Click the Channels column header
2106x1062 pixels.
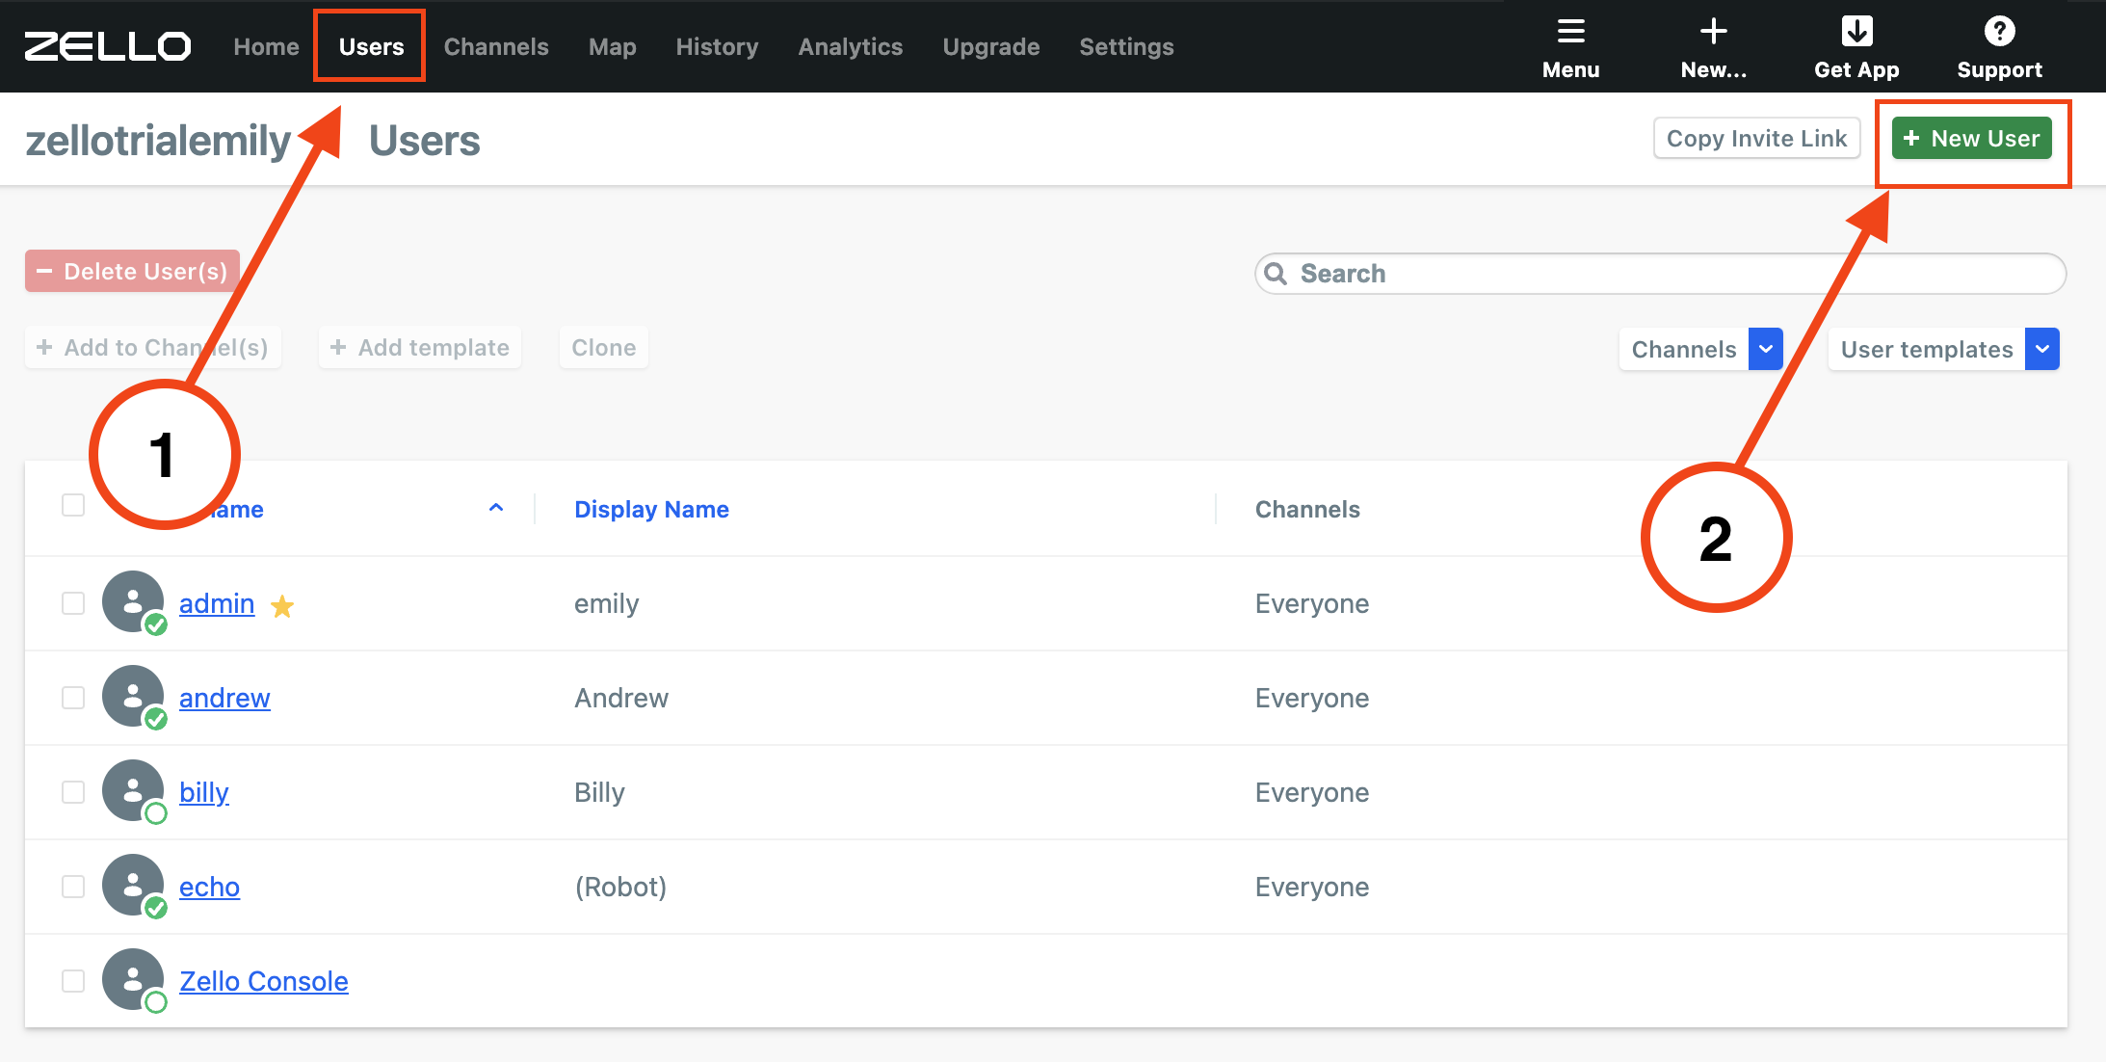(x=1307, y=509)
